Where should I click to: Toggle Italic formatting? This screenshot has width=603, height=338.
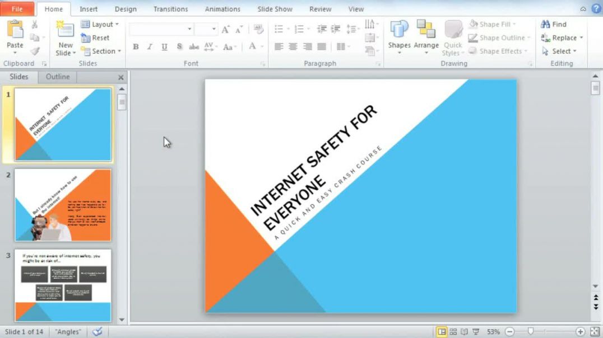(x=150, y=47)
